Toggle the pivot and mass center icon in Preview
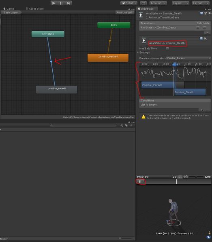Image resolution: width=212 pixels, height=242 pixels. click(180, 177)
